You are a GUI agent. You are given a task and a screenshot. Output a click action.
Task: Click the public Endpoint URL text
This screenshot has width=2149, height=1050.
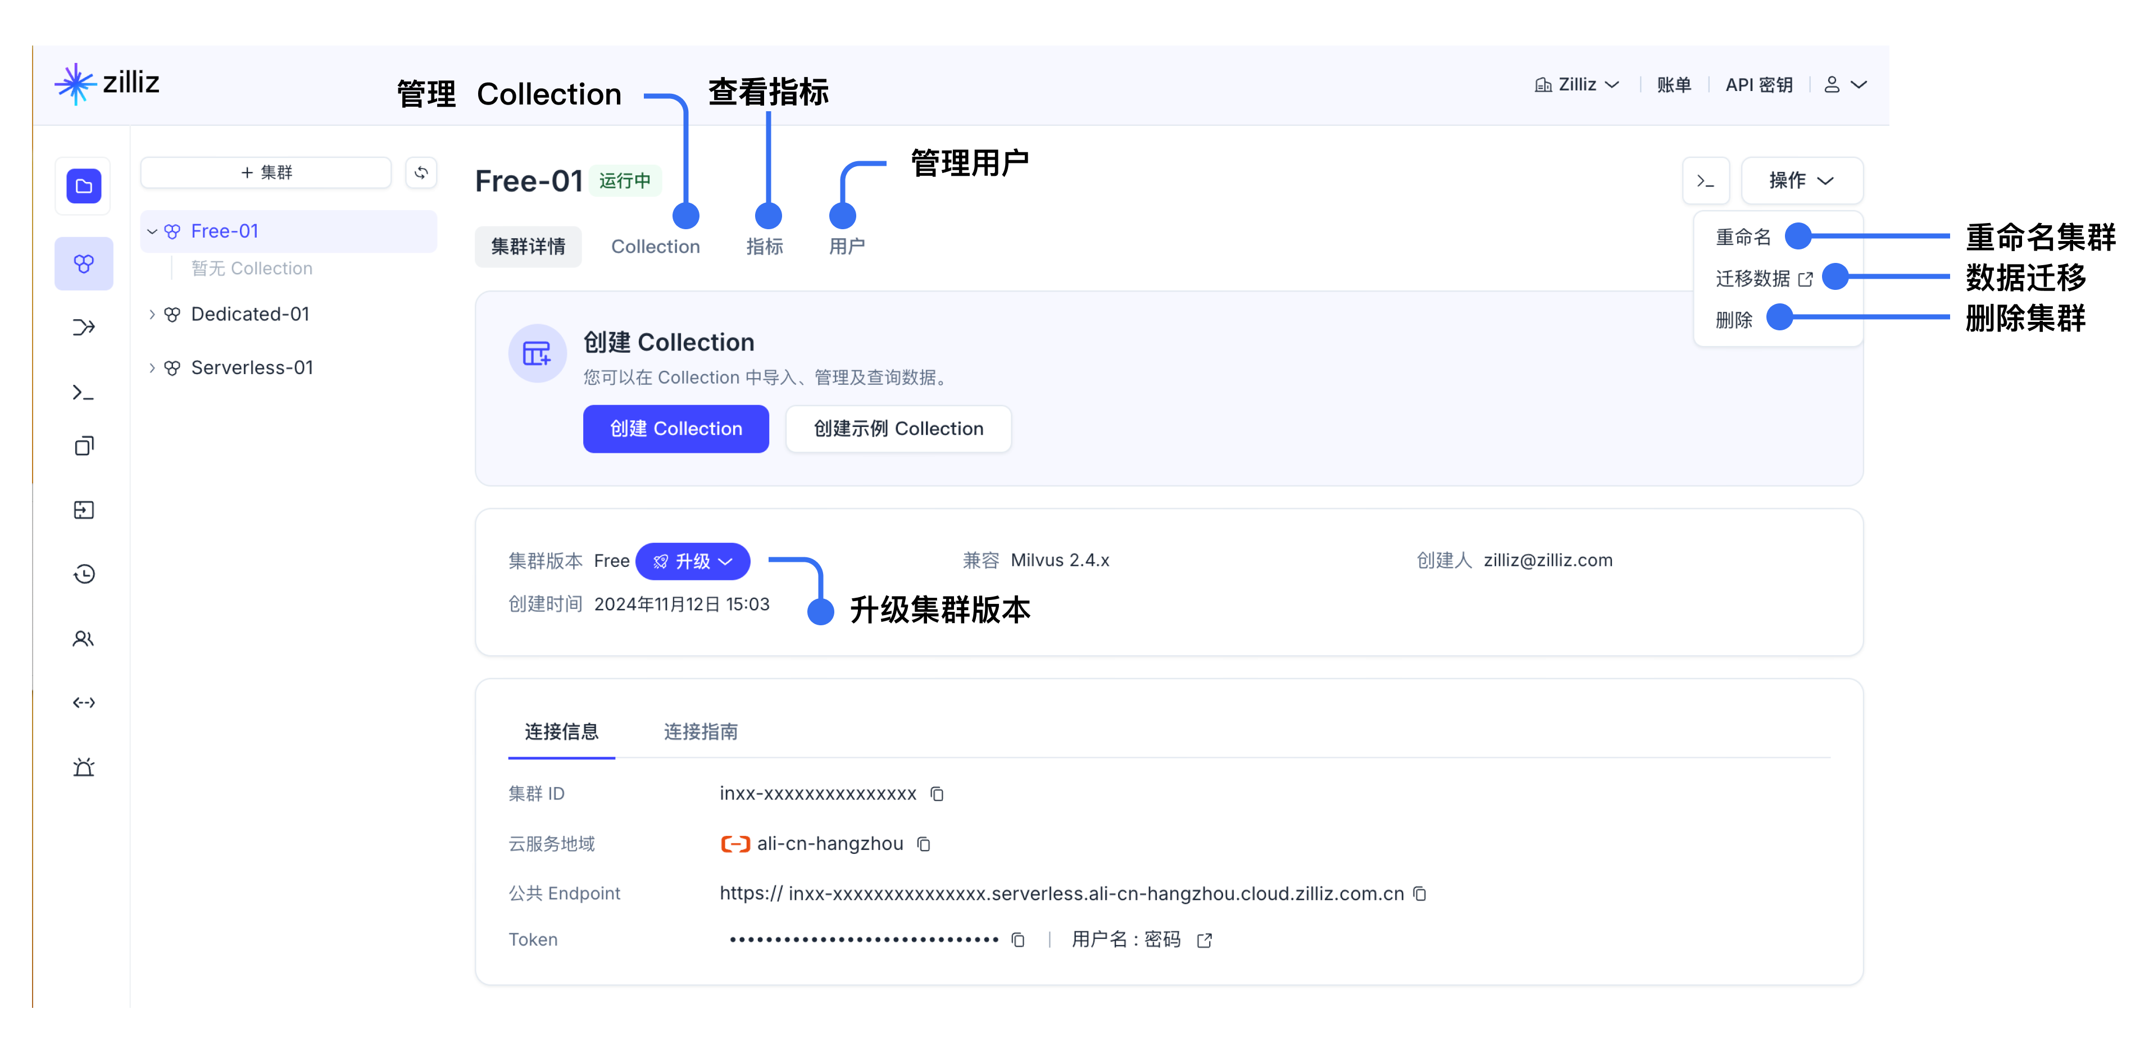[x=1062, y=893]
